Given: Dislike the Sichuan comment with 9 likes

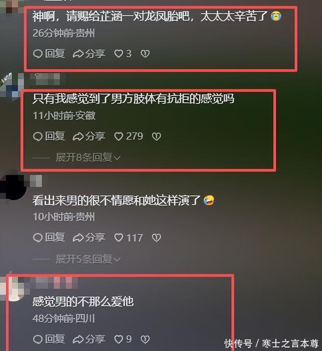Looking at the screenshot, I should tap(145, 339).
